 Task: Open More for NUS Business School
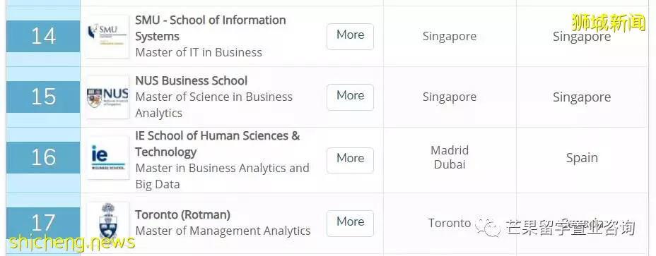pyautogui.click(x=350, y=97)
